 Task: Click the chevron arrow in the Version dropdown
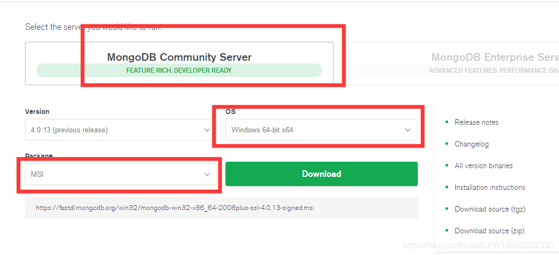point(207,130)
